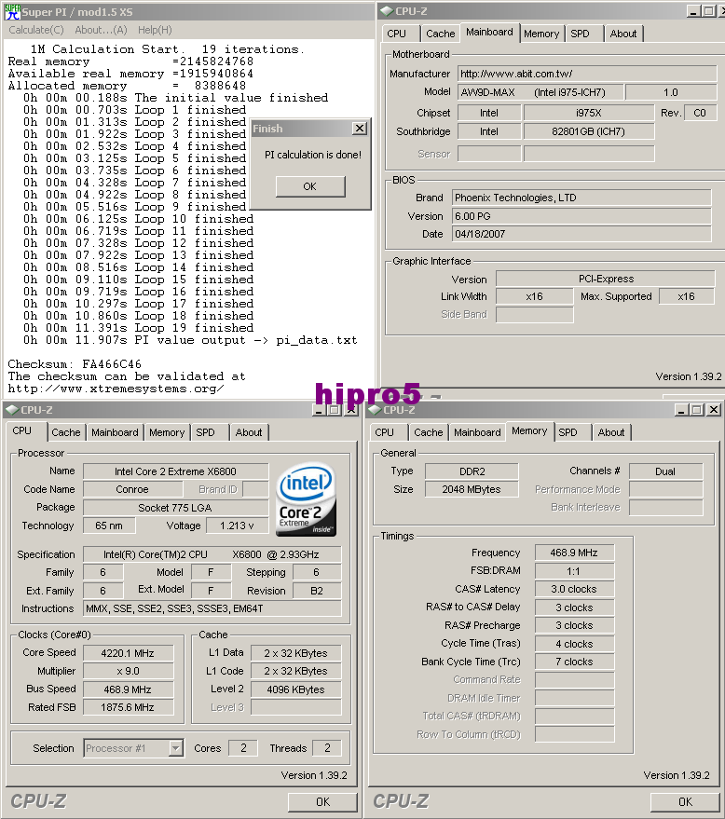The image size is (725, 819).
Task: Click the PI value output pi_data.txt line
Action: [190, 340]
